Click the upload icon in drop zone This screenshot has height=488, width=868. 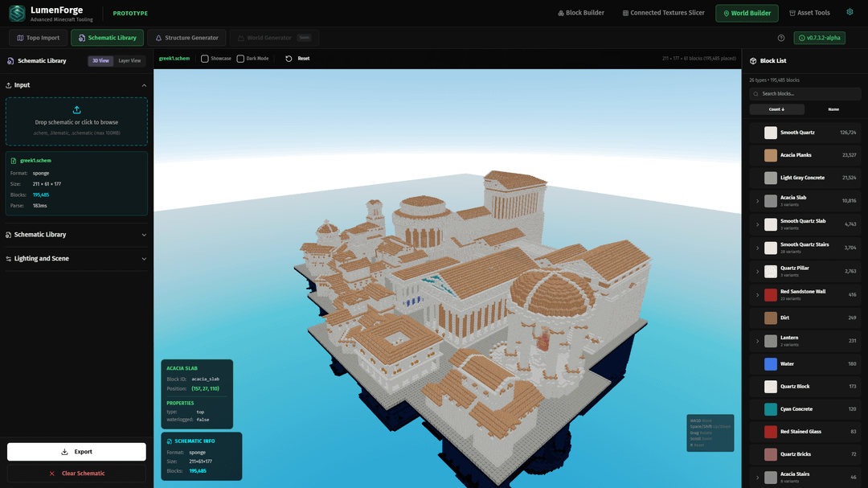click(x=76, y=110)
